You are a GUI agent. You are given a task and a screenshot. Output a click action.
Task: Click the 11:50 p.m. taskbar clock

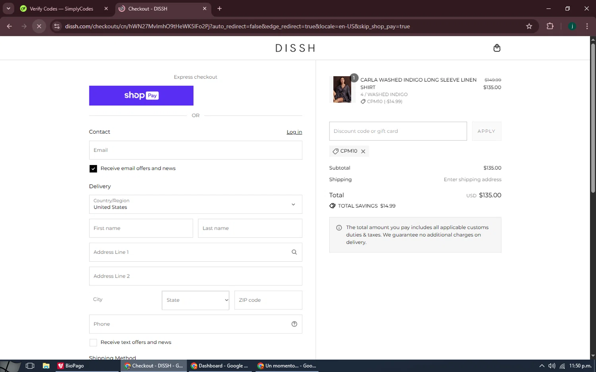[581, 366]
